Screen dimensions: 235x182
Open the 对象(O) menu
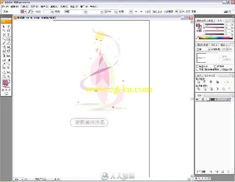[24, 6]
